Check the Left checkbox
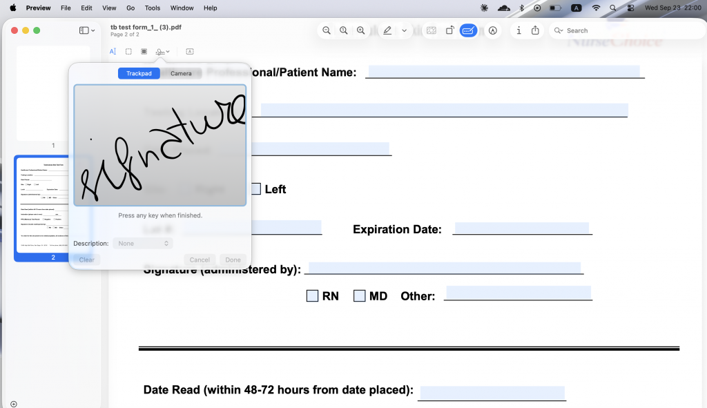The image size is (707, 408). tap(255, 189)
